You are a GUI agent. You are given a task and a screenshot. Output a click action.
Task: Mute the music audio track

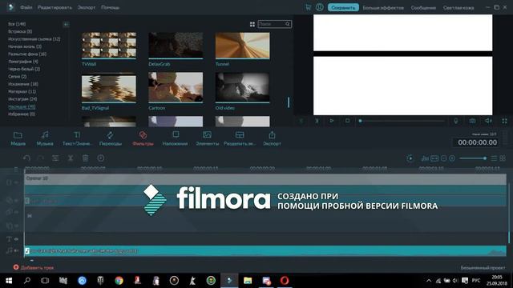[x=16, y=250]
